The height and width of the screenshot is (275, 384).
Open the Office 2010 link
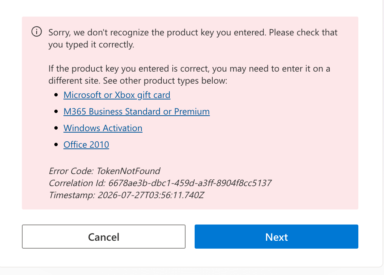[x=86, y=145]
